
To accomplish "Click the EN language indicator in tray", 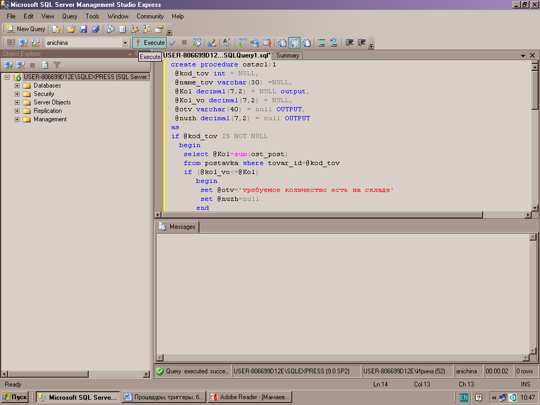I will tap(464, 398).
